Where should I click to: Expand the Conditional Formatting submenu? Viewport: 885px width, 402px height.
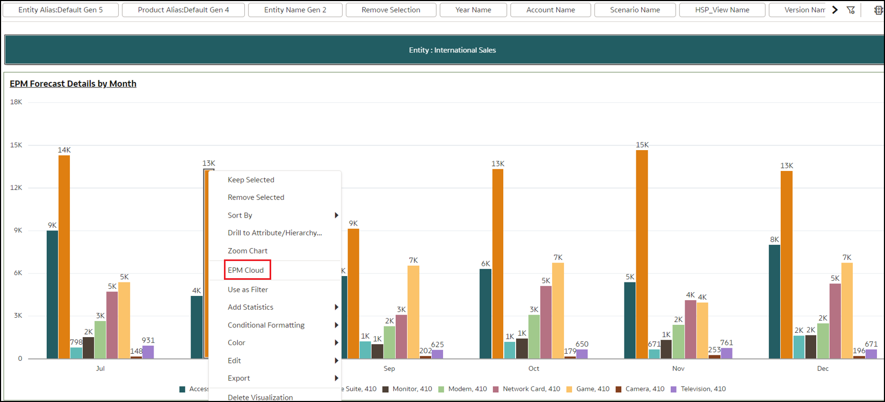pos(336,325)
